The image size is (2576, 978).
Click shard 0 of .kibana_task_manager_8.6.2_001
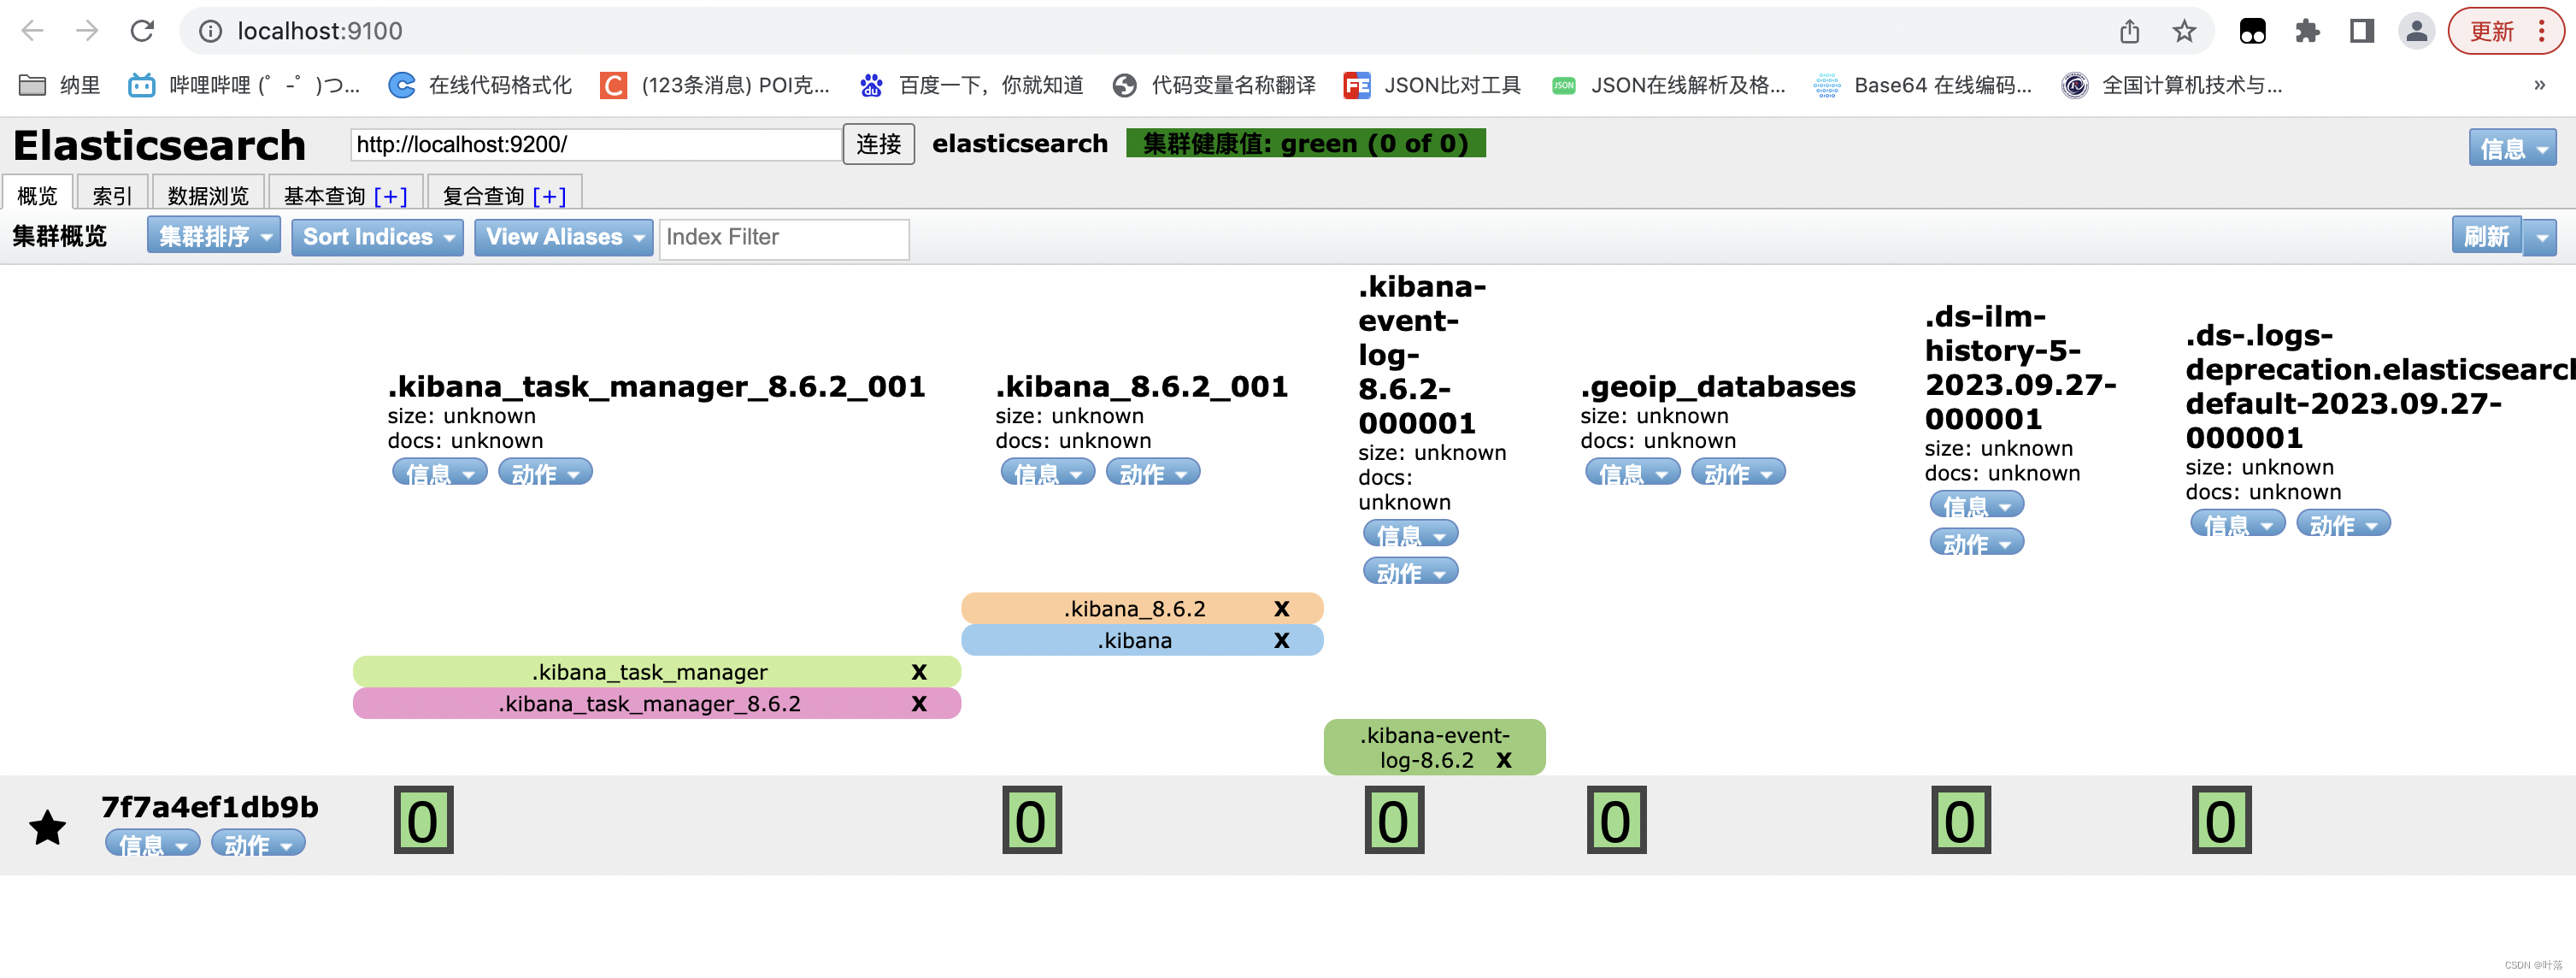point(423,820)
